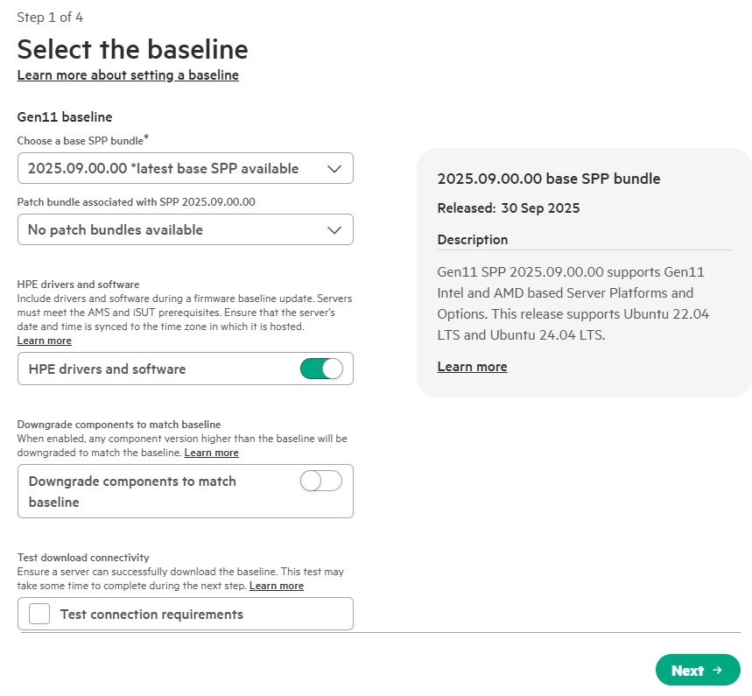
Task: Open "Learn more about setting a baseline" link
Action: point(128,75)
